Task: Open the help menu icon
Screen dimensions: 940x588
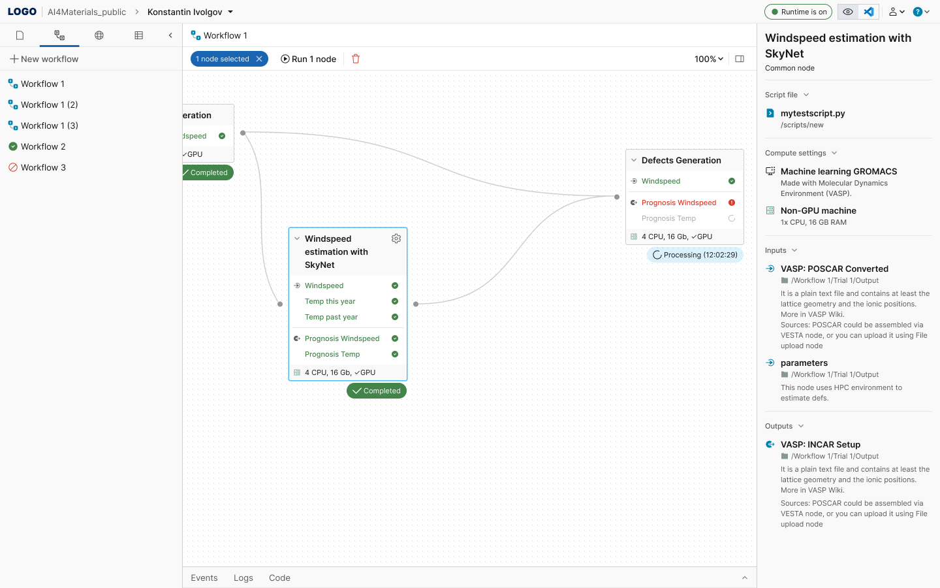Action: point(920,12)
